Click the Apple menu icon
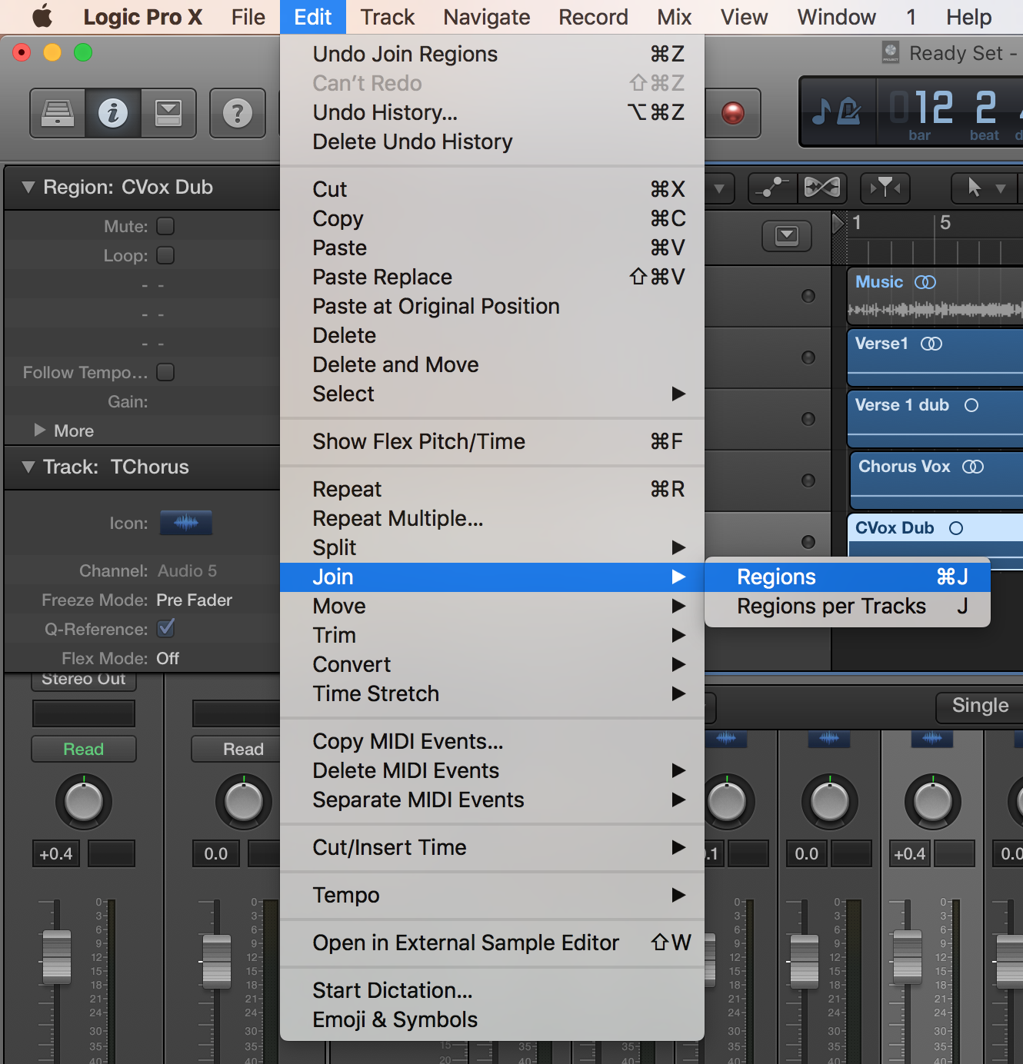Viewport: 1023px width, 1064px height. point(42,16)
